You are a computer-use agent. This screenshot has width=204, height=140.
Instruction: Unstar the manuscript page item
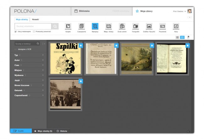[116, 46]
